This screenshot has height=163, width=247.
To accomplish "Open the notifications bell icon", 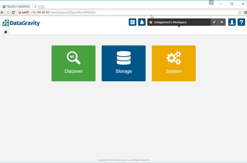I will click(x=142, y=22).
